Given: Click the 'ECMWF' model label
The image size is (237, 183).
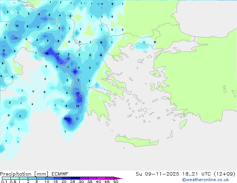Looking at the screenshot, I should tap(60, 174).
